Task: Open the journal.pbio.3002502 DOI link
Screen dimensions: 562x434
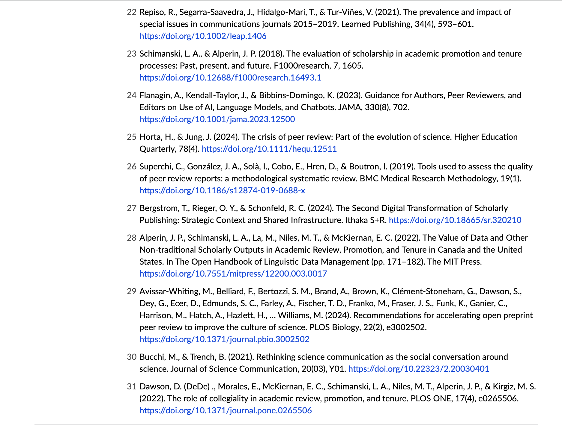Action: pos(224,339)
